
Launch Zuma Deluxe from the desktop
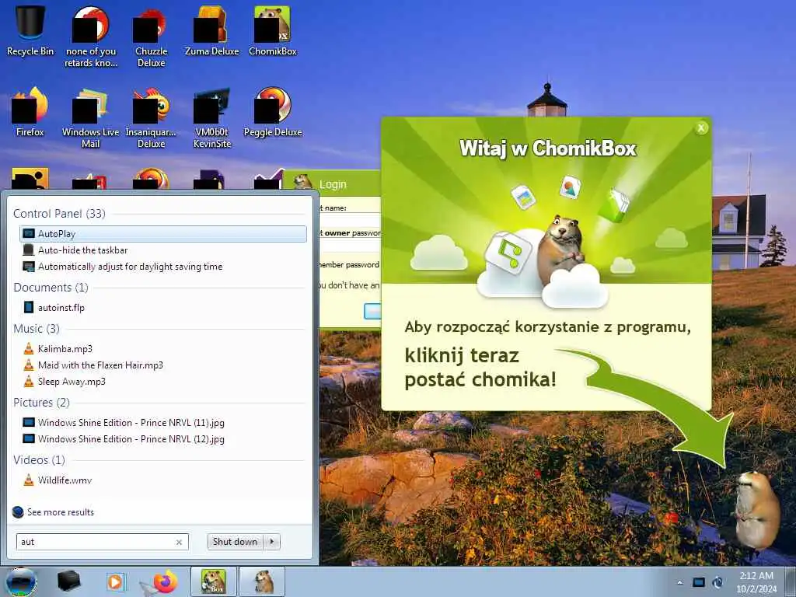coord(211,30)
